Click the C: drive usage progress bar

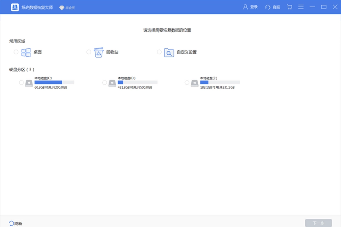54,82
